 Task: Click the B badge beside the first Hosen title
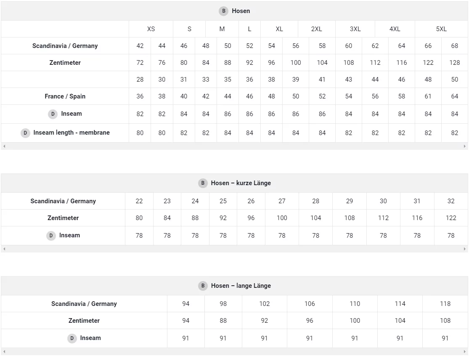(x=223, y=11)
